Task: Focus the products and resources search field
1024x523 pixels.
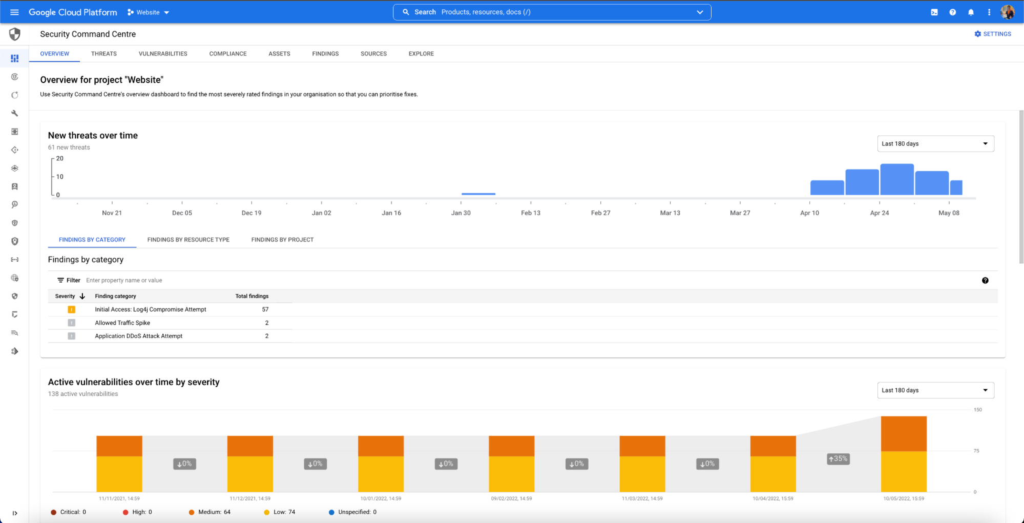Action: (x=552, y=12)
